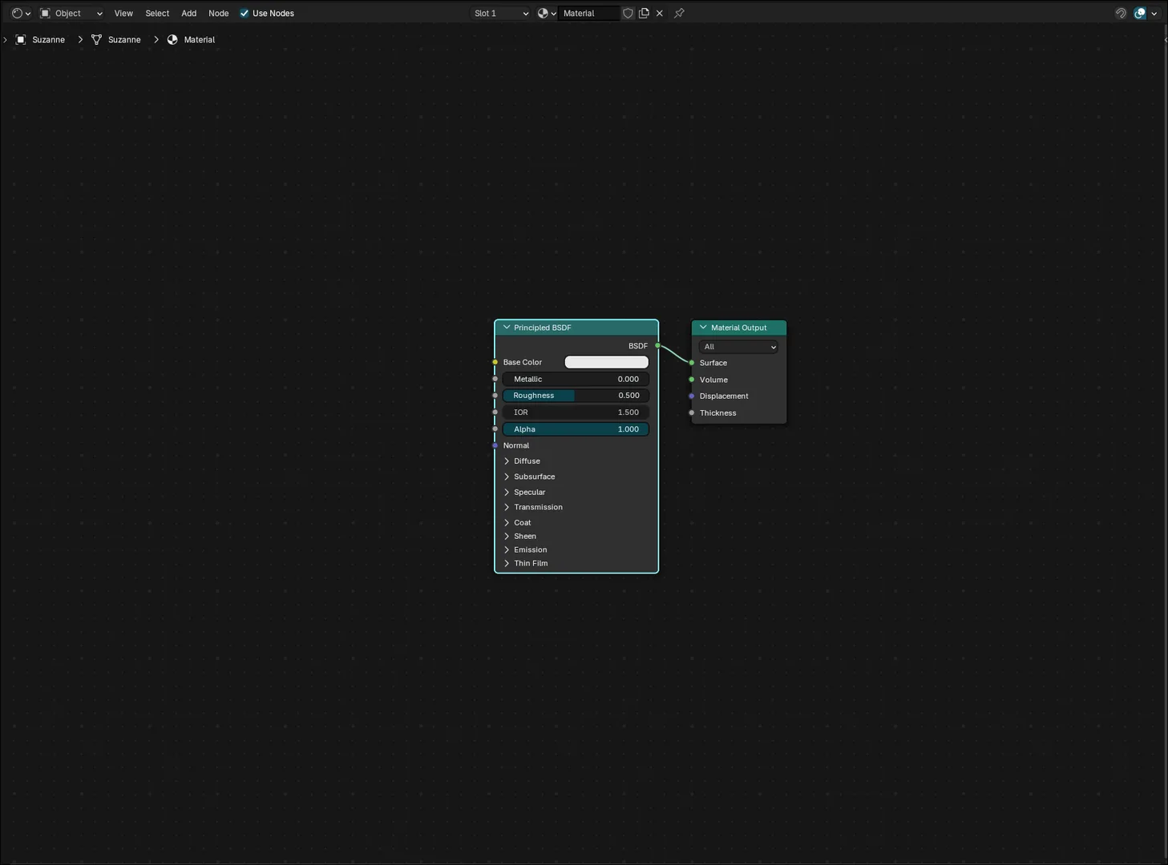The width and height of the screenshot is (1168, 865).
Task: Click the IOR value field
Action: coord(576,412)
